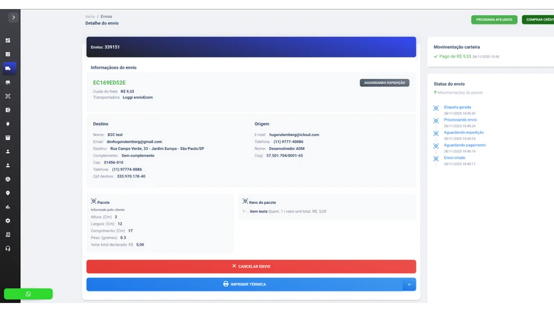Go to Envios breadcrumb link
The height and width of the screenshot is (312, 554).
106,17
